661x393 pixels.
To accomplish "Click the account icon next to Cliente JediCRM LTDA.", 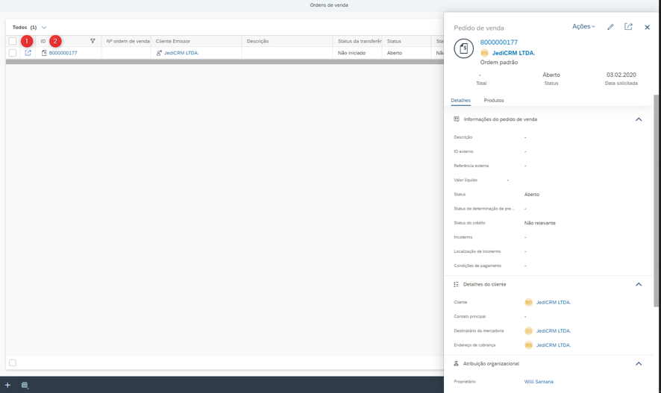I will [x=528, y=303].
